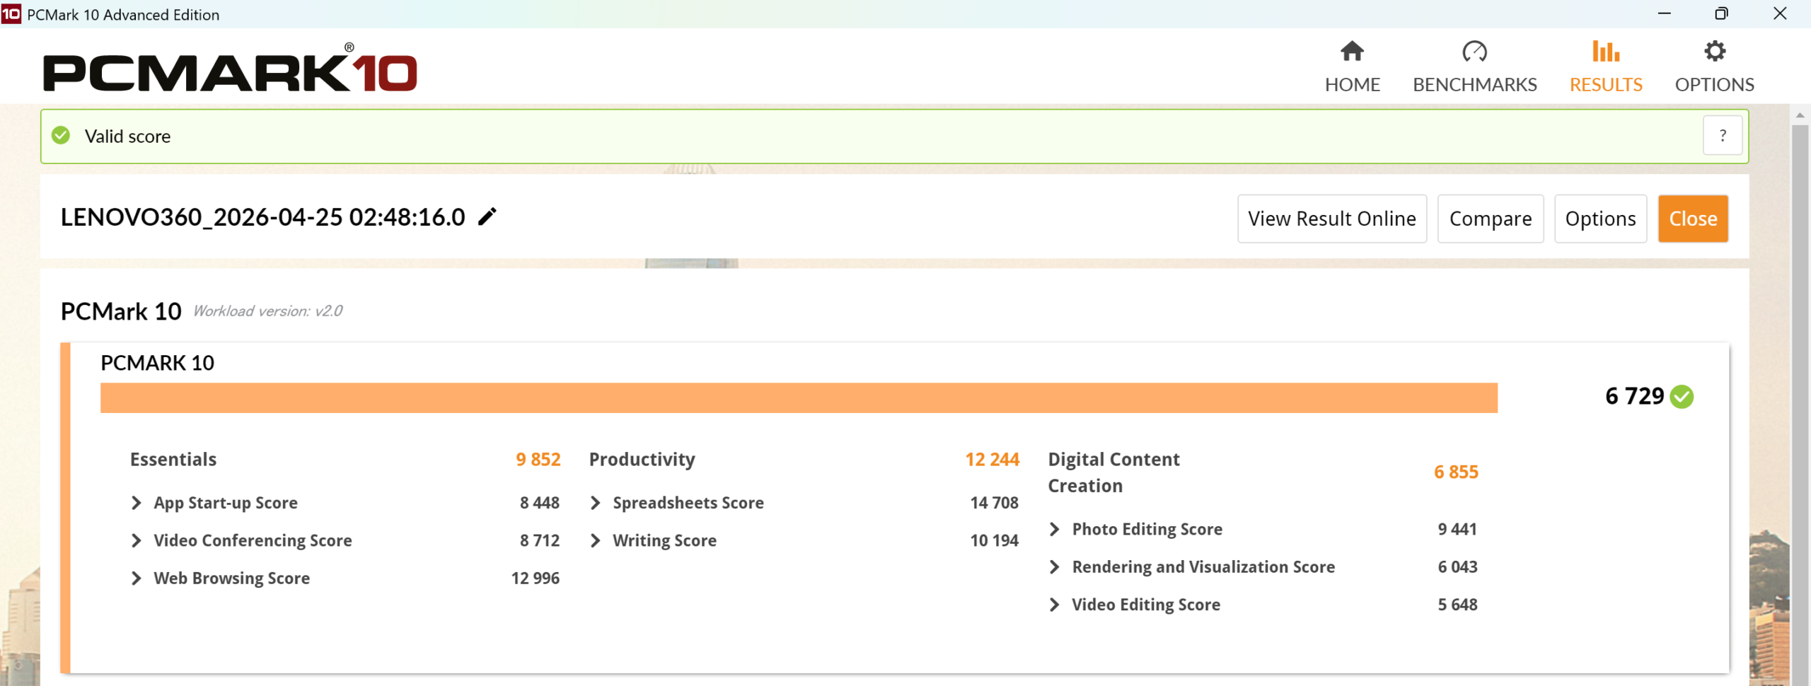
Task: Click the Writing value 10 194
Action: click(x=994, y=540)
